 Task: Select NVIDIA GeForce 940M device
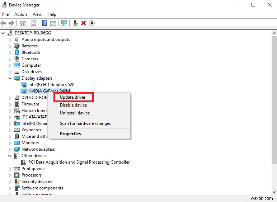[x=49, y=91]
